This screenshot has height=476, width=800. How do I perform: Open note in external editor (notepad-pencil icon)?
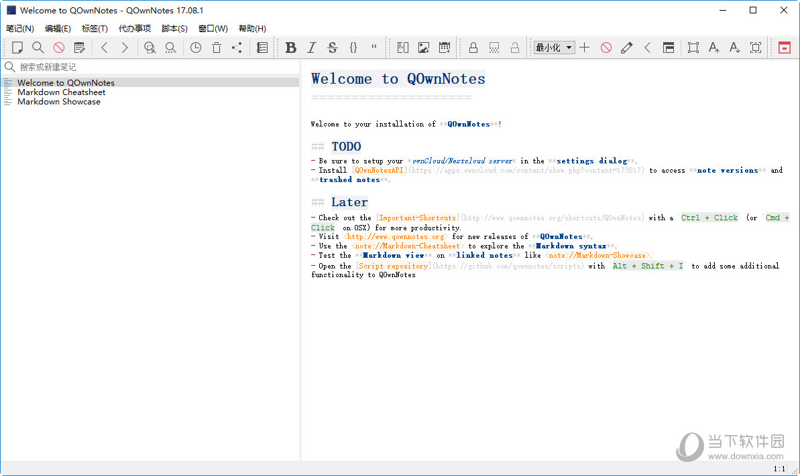click(80, 48)
